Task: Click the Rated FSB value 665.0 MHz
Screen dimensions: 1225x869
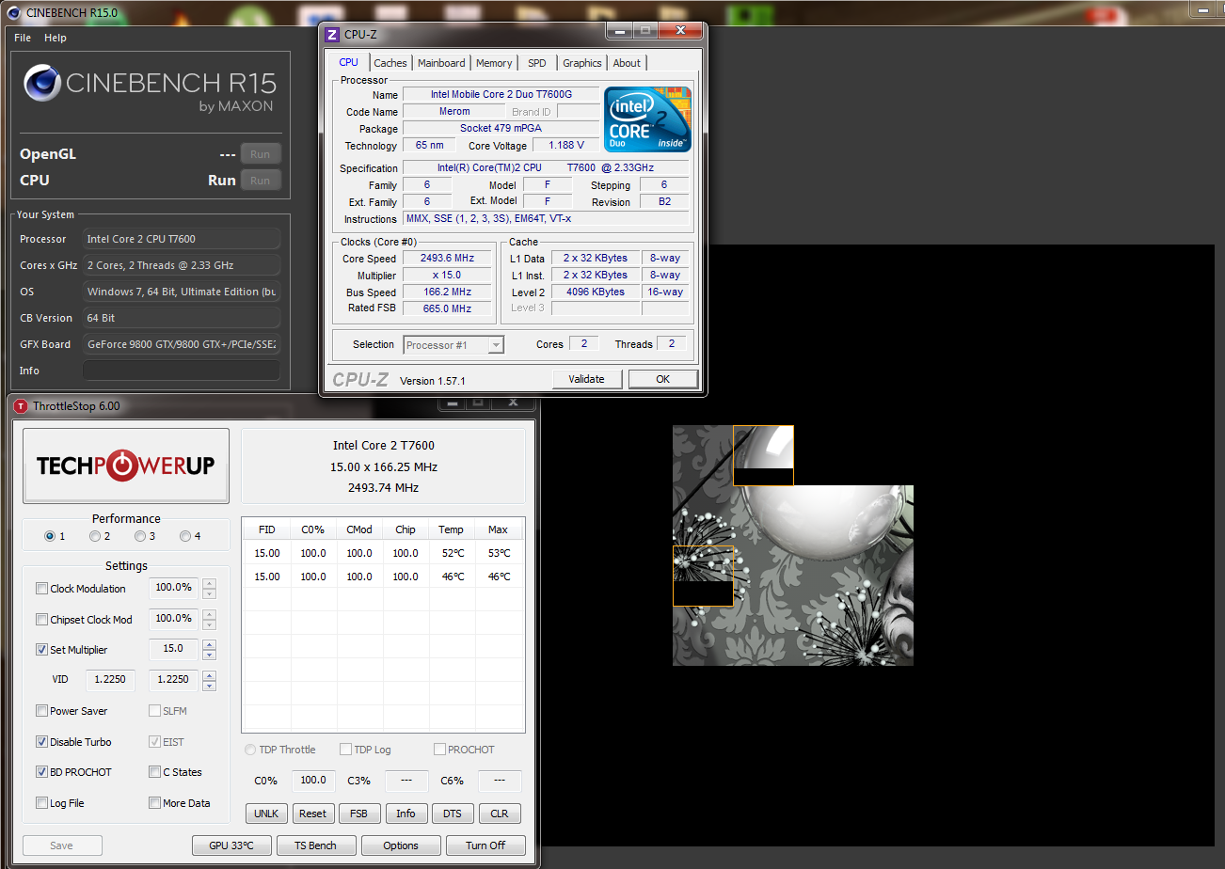Action: [447, 309]
